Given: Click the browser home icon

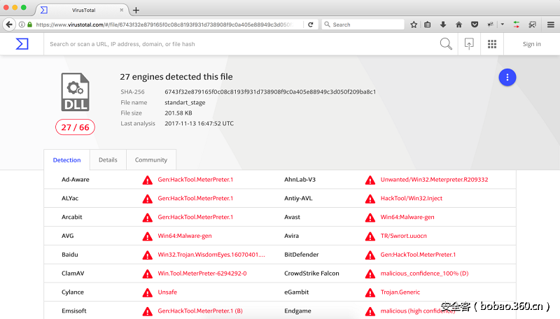Looking at the screenshot, I should pos(458,24).
